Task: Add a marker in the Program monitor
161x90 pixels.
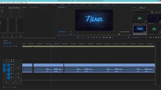Action: (x=78, y=37)
